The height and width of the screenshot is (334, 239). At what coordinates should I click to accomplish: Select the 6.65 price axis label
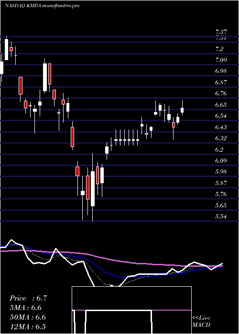[221, 105]
